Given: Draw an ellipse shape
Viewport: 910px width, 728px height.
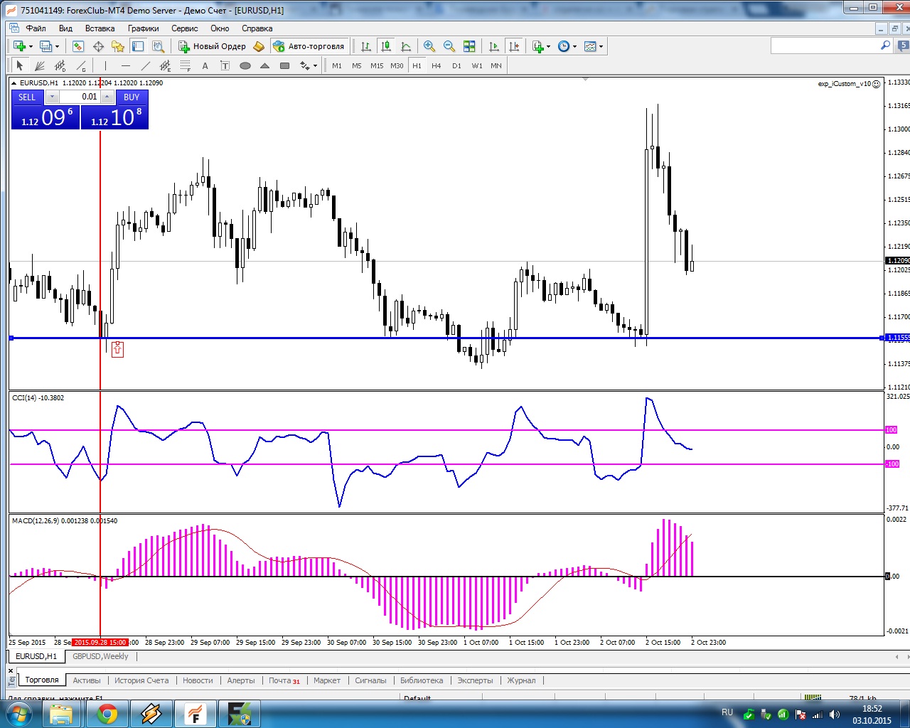Looking at the screenshot, I should (245, 65).
